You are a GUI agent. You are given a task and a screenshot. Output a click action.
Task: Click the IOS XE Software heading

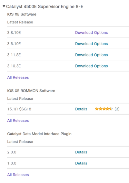coord(22,14)
